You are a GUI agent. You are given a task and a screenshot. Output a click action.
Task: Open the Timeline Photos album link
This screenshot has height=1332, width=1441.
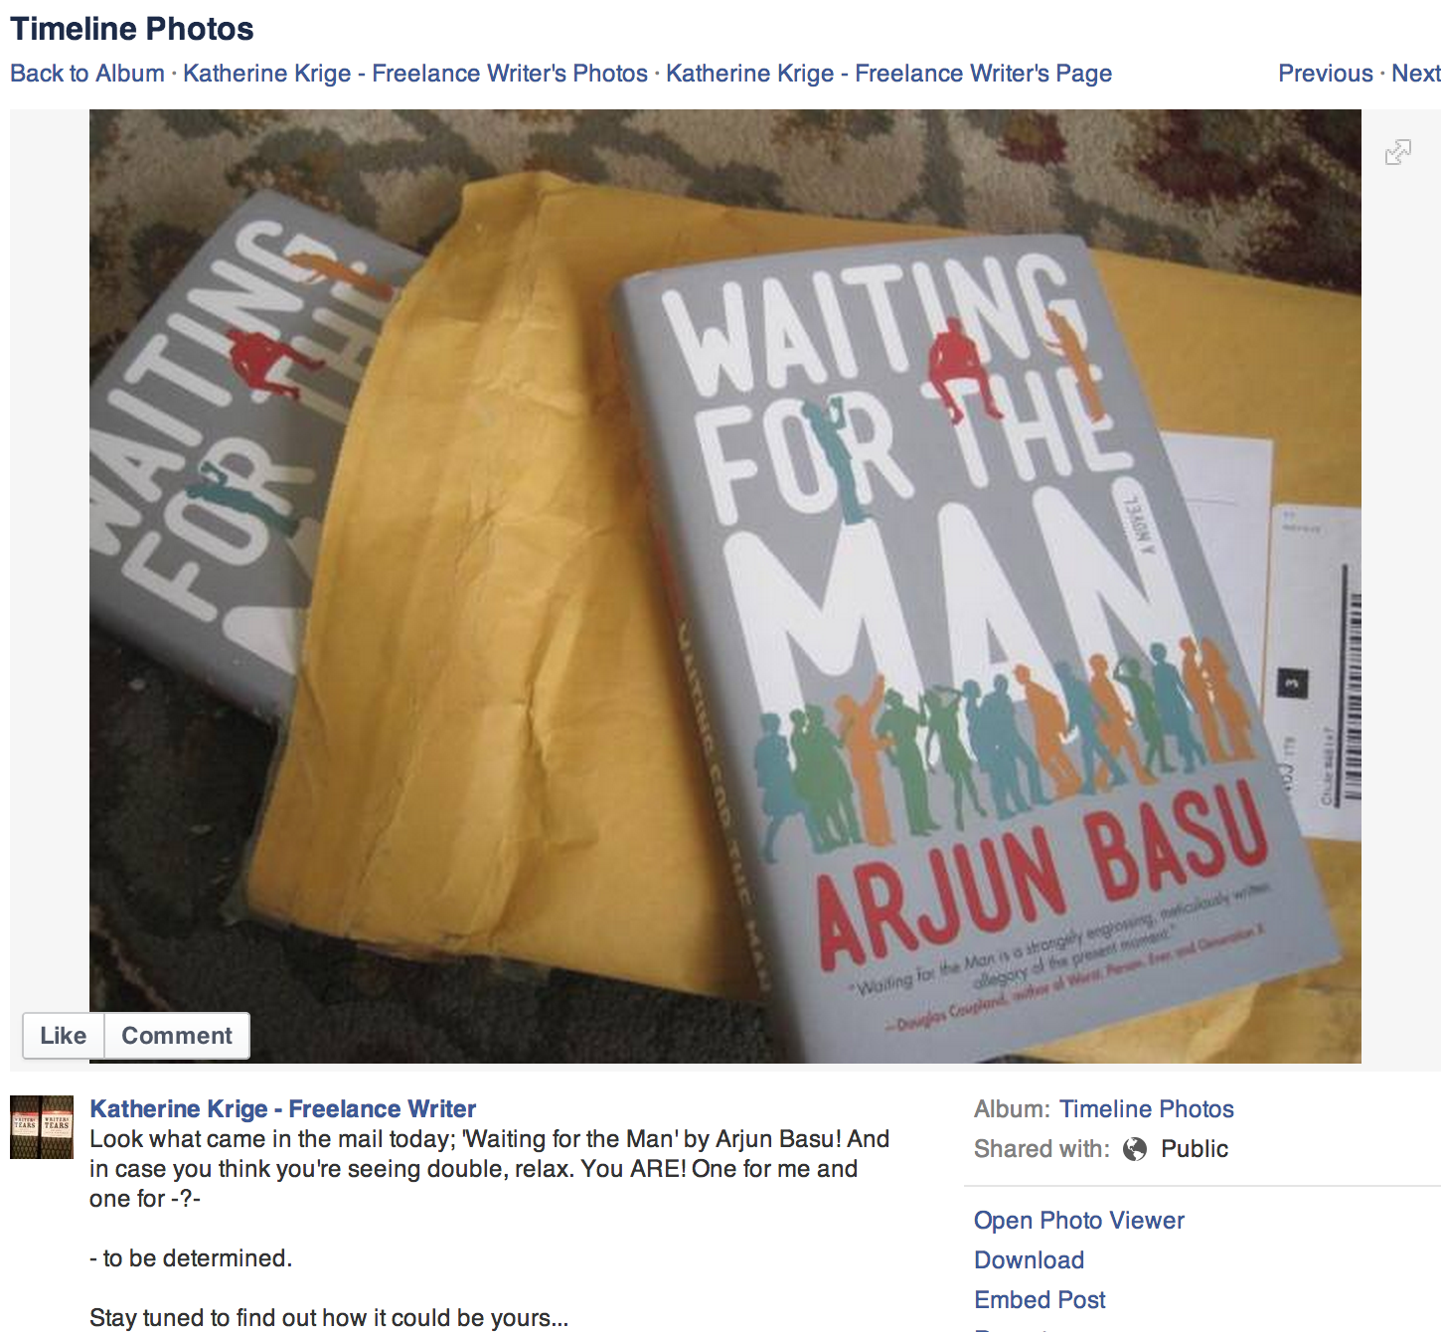click(x=1147, y=1109)
